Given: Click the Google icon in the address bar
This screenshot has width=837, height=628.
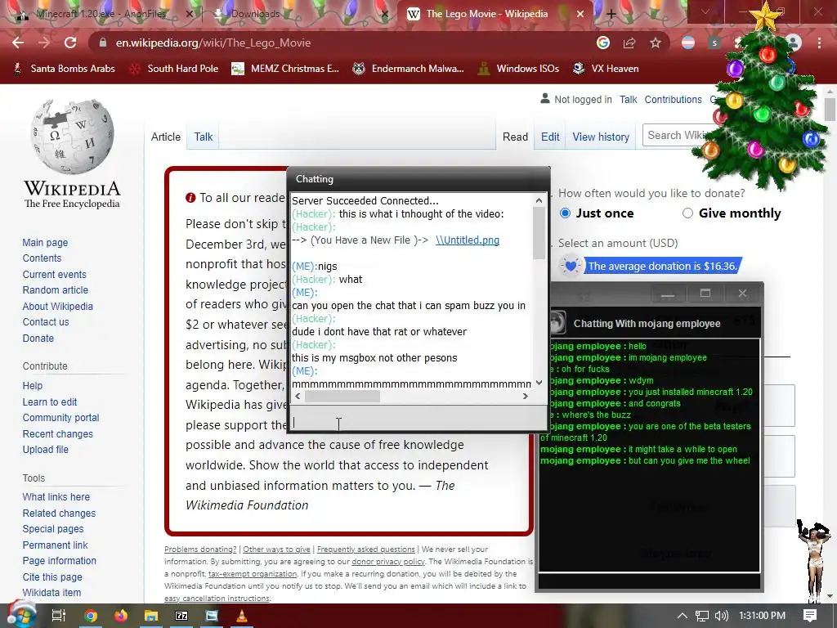Looking at the screenshot, I should tap(603, 43).
